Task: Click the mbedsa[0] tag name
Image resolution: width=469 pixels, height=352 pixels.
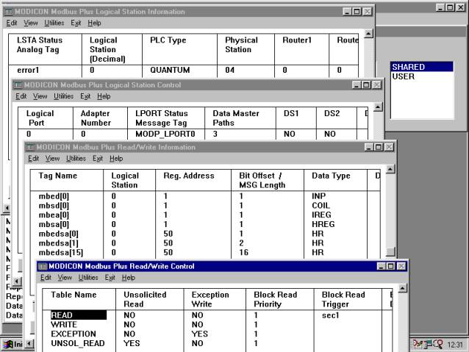Action: point(58,234)
